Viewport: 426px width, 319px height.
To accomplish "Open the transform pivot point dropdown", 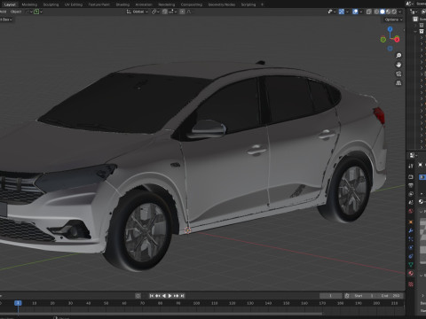I will pos(155,12).
